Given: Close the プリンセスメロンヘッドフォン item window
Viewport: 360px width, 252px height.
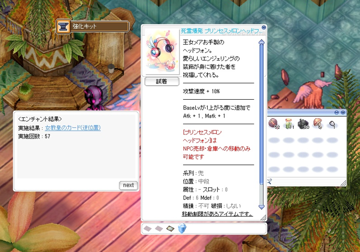Looking at the screenshot, I should coord(264,28).
